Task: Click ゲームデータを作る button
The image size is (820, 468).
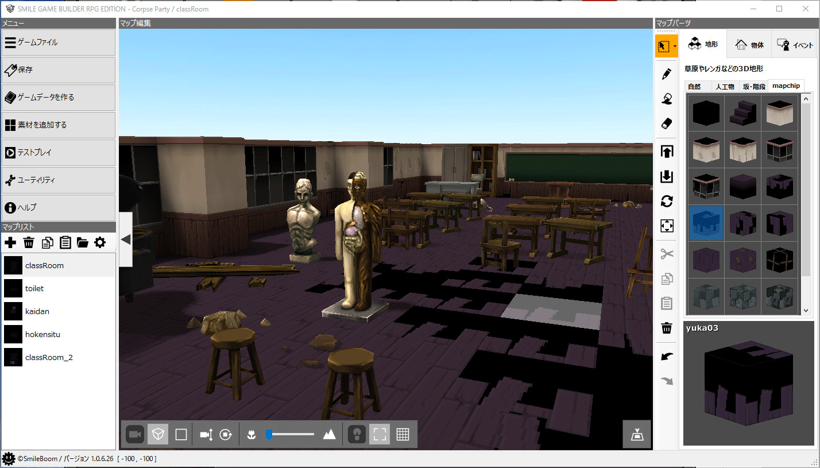Action: 59,98
